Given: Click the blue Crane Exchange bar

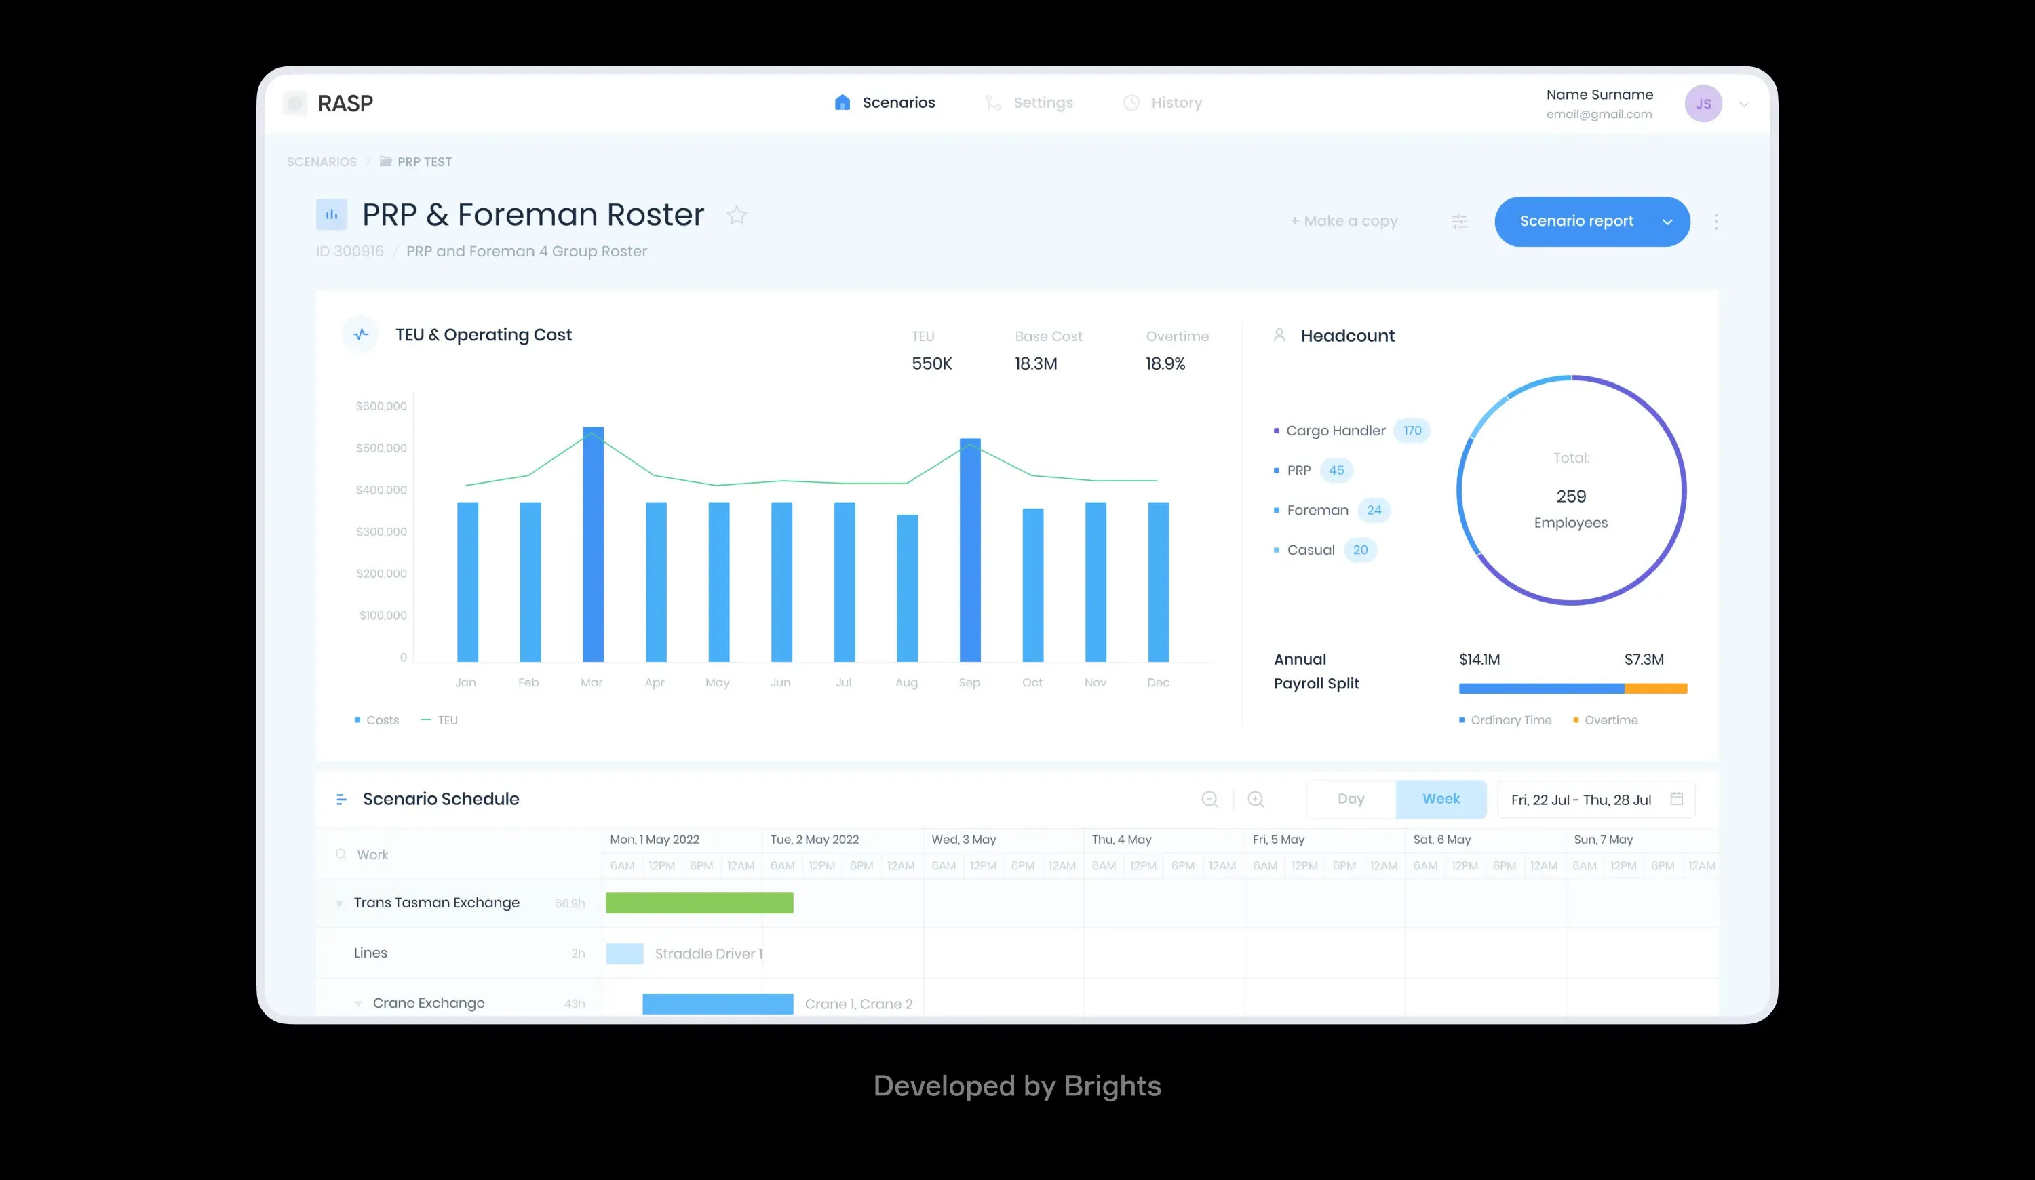Looking at the screenshot, I should click(718, 1004).
